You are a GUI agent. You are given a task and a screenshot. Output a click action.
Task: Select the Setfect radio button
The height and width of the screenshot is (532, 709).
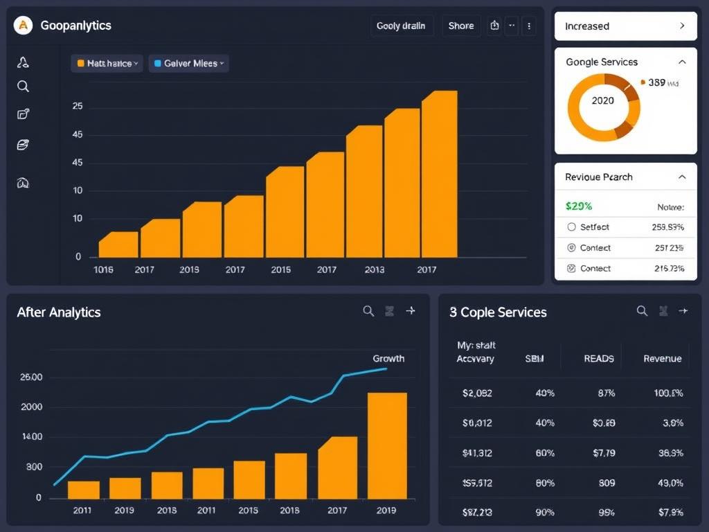click(573, 227)
